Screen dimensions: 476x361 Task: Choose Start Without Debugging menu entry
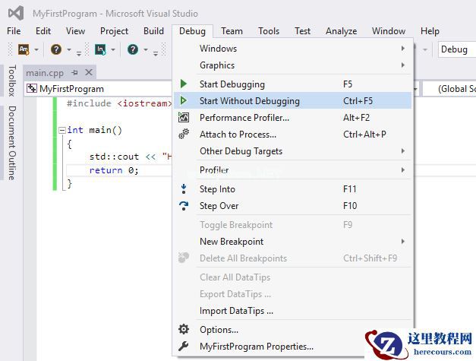(x=293, y=100)
